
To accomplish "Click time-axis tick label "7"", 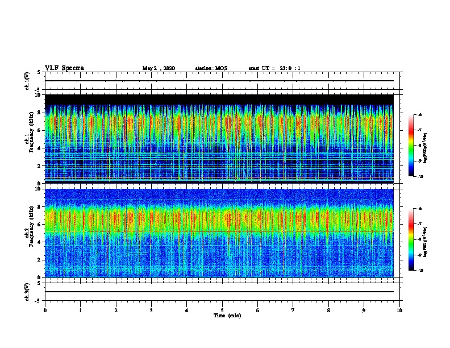I will point(293,310).
